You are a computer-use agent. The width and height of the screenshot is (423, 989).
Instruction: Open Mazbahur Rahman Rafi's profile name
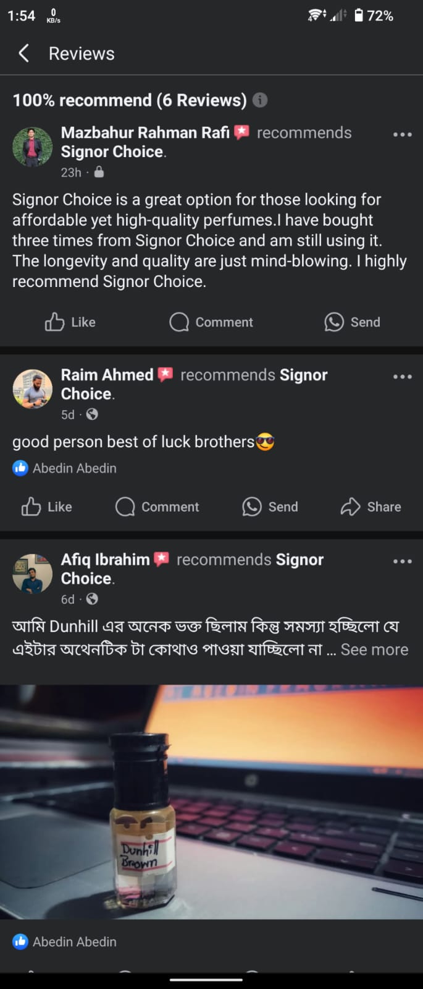(x=145, y=132)
